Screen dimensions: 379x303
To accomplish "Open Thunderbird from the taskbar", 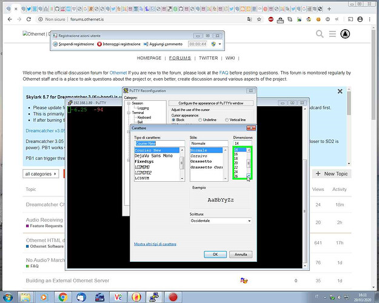I will pos(81,297).
